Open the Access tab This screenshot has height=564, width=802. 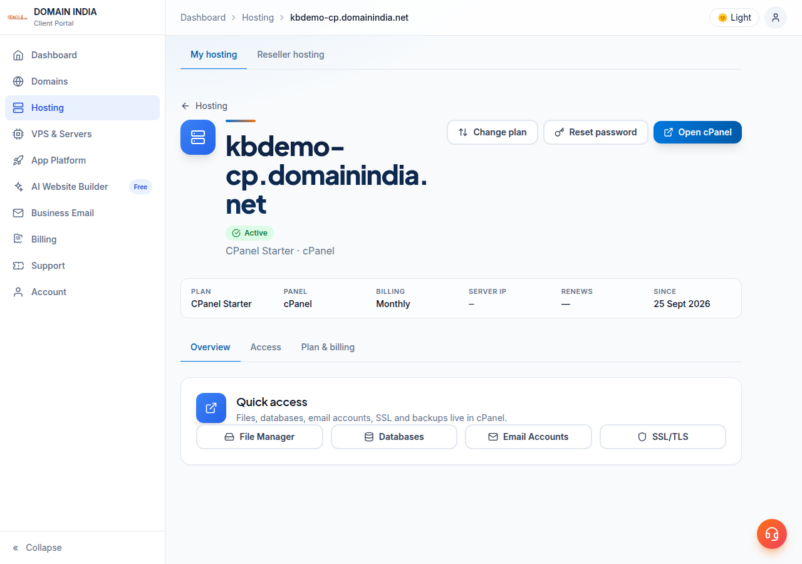[266, 347]
